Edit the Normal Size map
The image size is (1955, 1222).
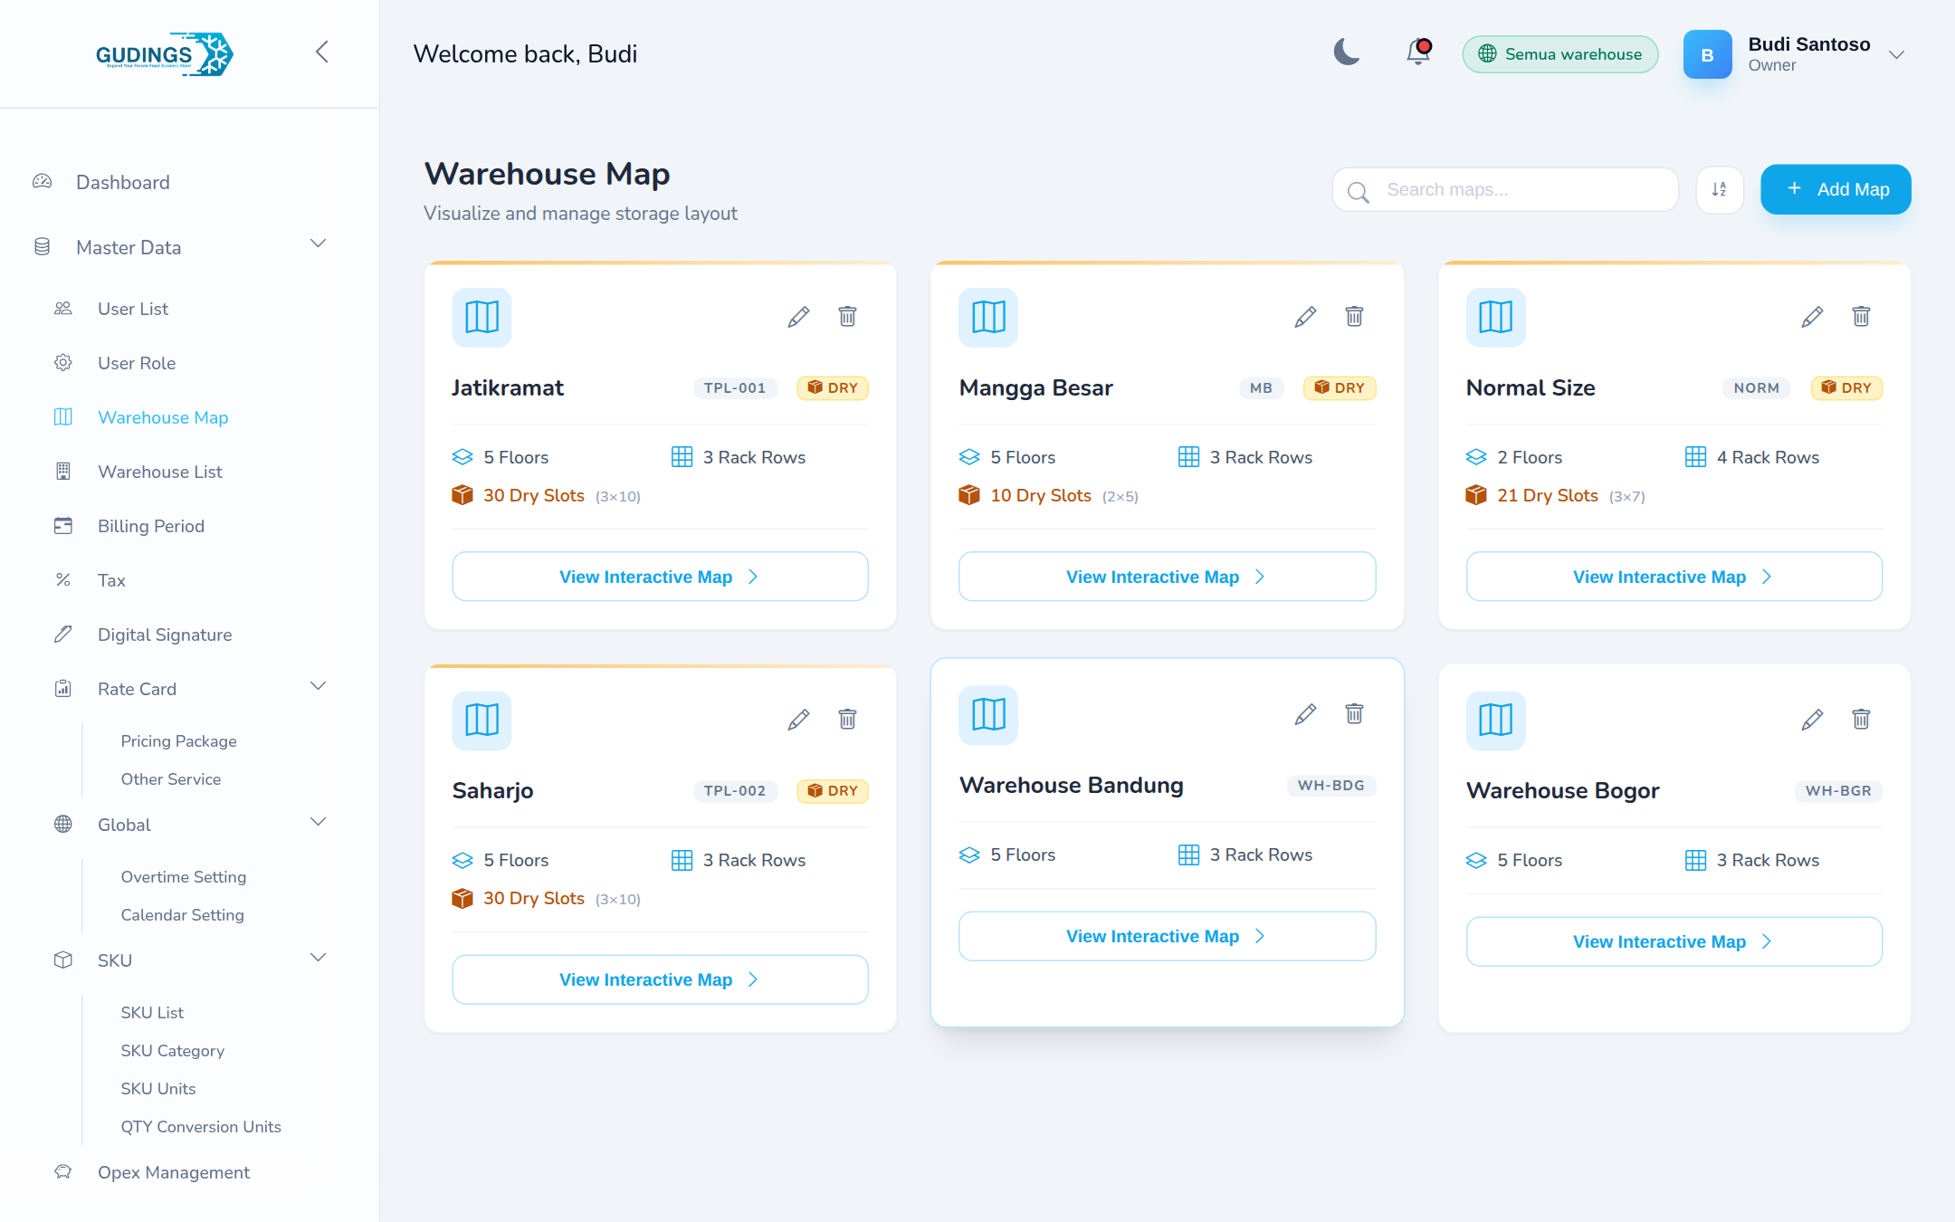1812,317
